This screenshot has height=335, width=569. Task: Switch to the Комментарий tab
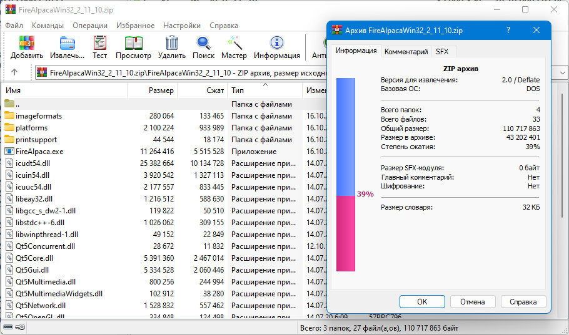click(x=406, y=52)
